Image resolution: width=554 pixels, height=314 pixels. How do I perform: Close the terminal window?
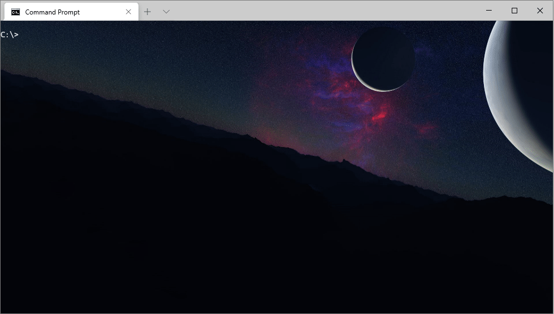540,11
